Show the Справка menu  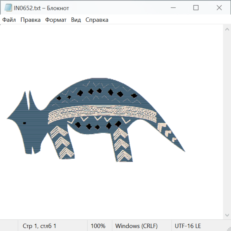[97, 20]
